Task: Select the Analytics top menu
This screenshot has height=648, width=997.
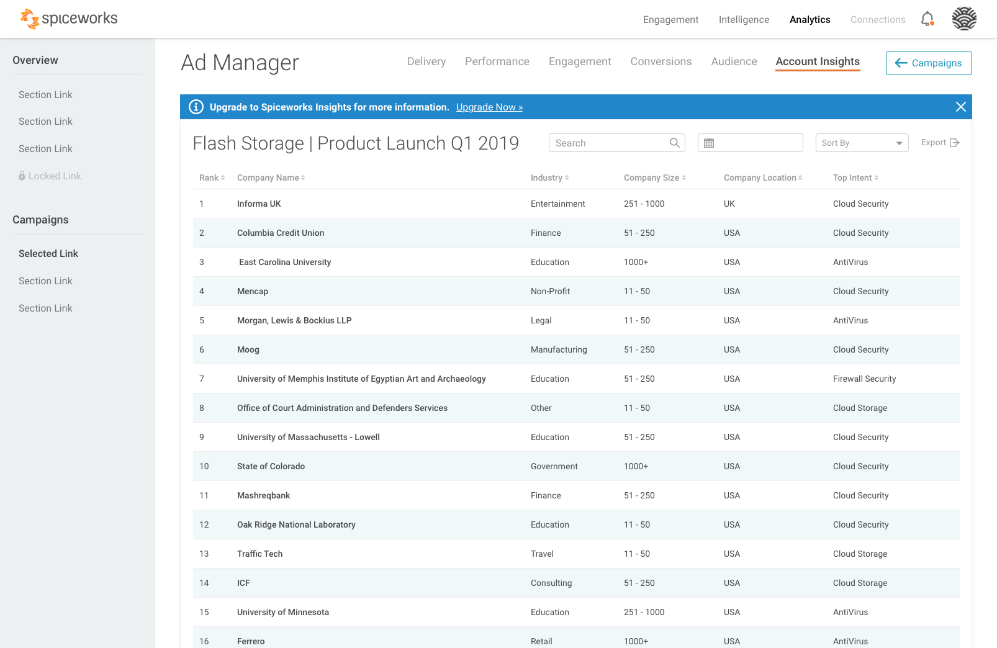Action: (810, 19)
